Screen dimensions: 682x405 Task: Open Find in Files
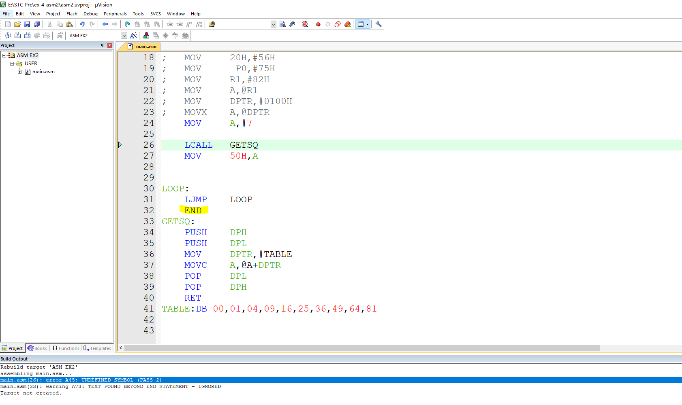pos(212,24)
